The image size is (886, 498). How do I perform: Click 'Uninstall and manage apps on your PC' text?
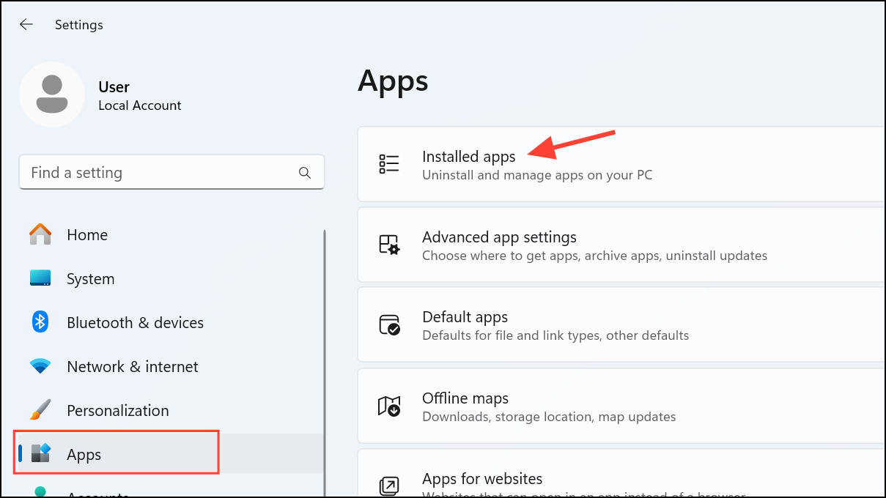click(x=537, y=175)
